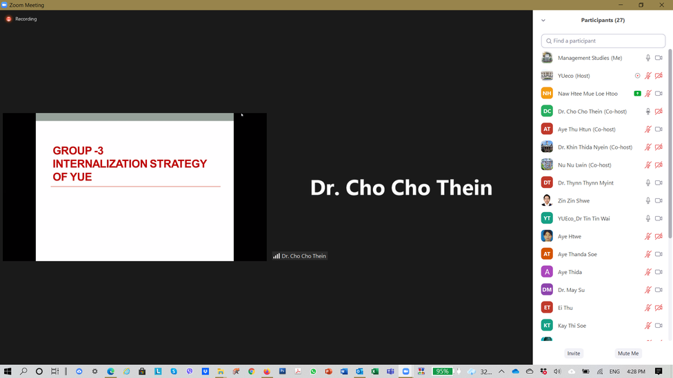This screenshot has width=673, height=378.
Task: Select participant name Ei Thu
Action: pos(565,308)
